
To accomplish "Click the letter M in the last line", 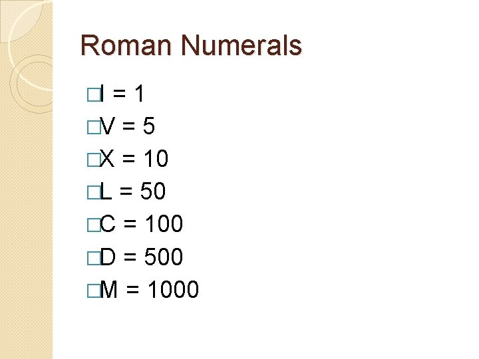I will [109, 290].
